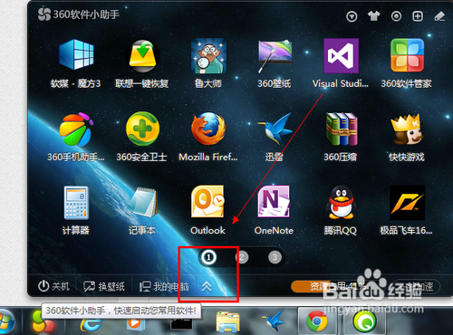Launch 360手机助手 icon
The height and width of the screenshot is (335, 453).
[x=76, y=129]
